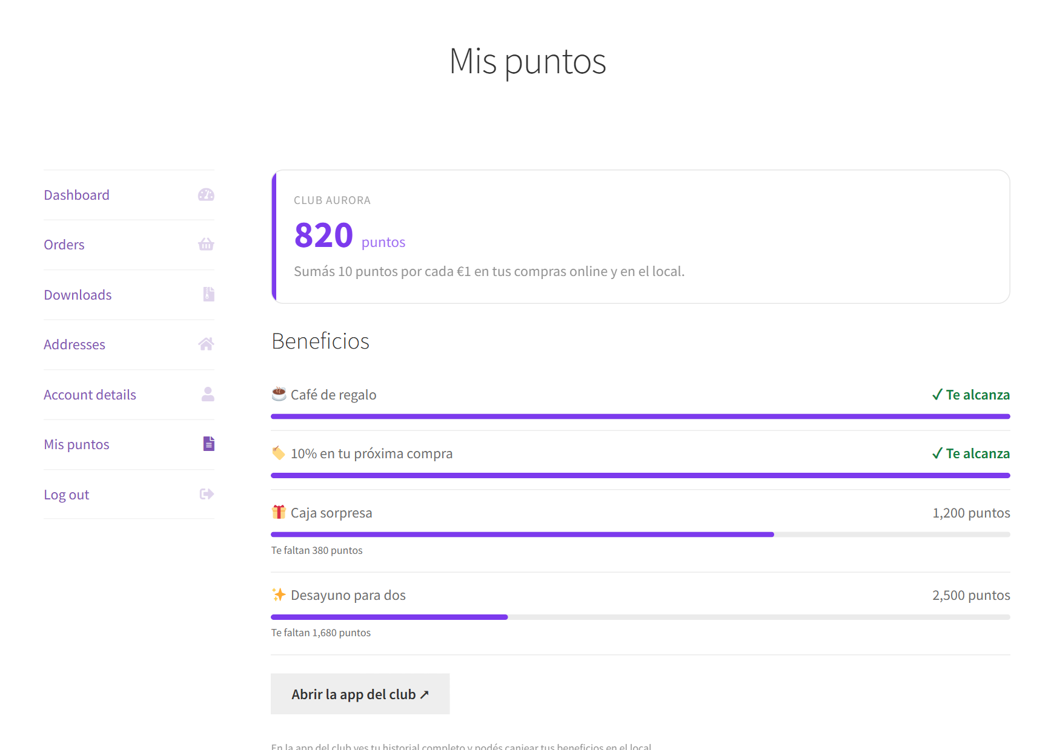Click the 10% en tu próxima compra label
The height and width of the screenshot is (750, 1054).
click(371, 453)
